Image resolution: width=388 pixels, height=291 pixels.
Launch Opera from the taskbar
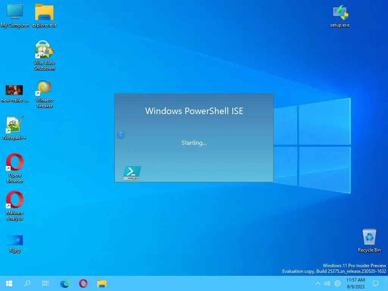pos(83,283)
